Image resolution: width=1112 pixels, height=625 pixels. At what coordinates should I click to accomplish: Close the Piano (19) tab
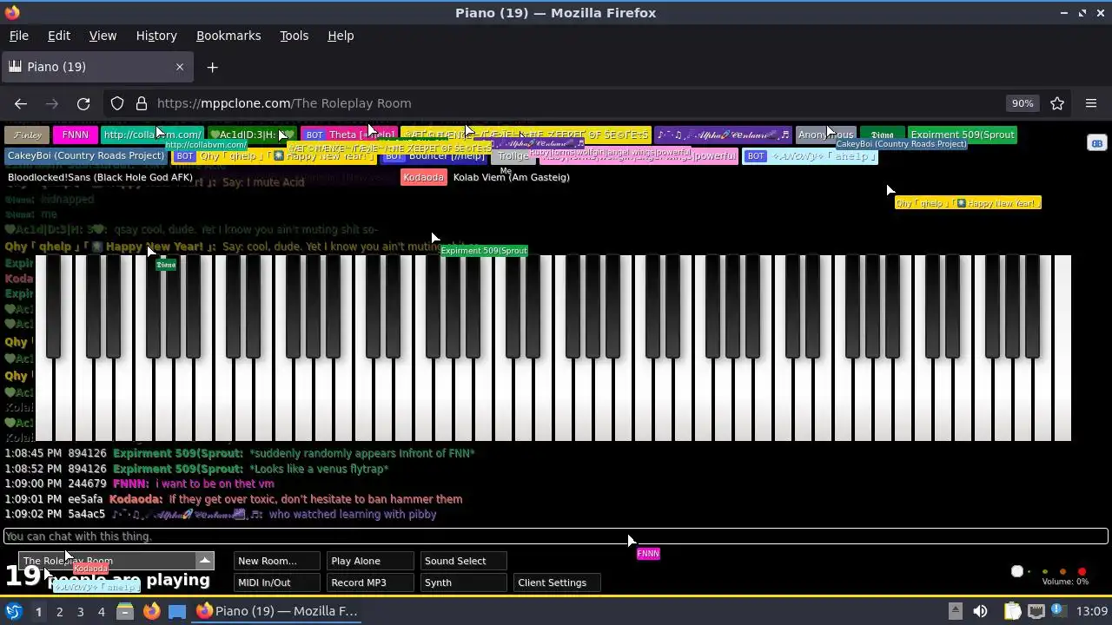point(180,67)
